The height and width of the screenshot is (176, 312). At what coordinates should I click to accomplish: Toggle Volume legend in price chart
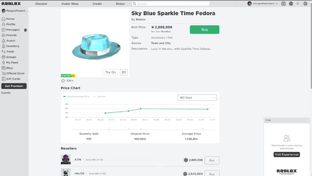pyautogui.click(x=99, y=96)
